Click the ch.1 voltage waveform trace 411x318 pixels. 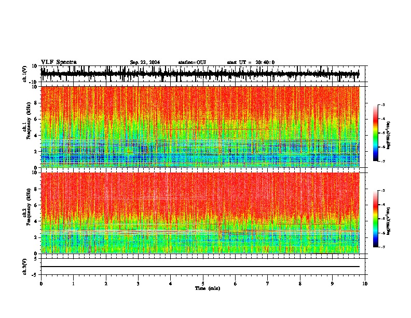(200, 74)
